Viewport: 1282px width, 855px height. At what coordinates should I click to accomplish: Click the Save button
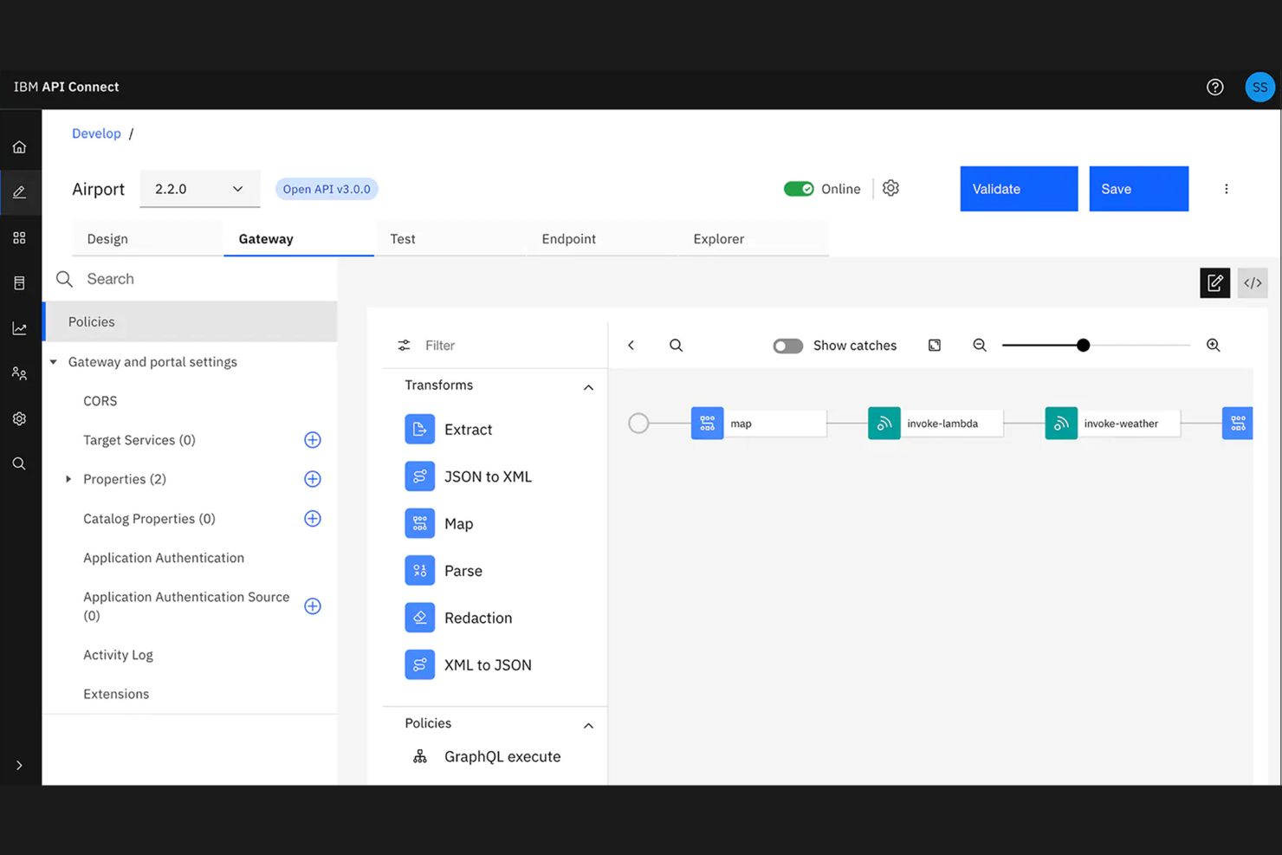coord(1138,189)
